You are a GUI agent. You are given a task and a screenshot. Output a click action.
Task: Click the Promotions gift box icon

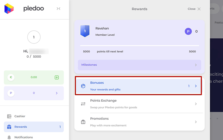[x=83, y=122]
